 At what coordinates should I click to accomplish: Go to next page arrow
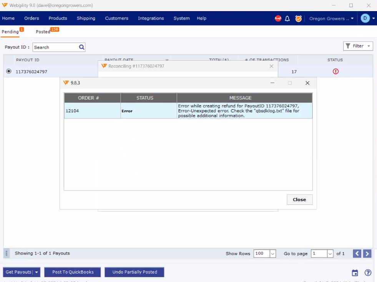tap(367, 254)
